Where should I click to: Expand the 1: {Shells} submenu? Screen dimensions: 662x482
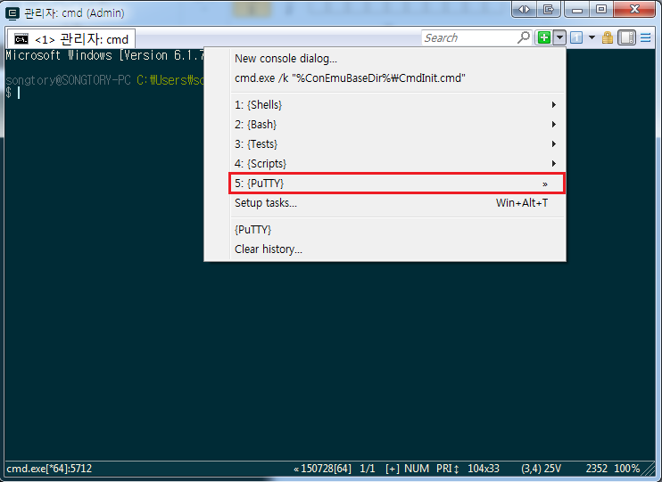pos(397,104)
